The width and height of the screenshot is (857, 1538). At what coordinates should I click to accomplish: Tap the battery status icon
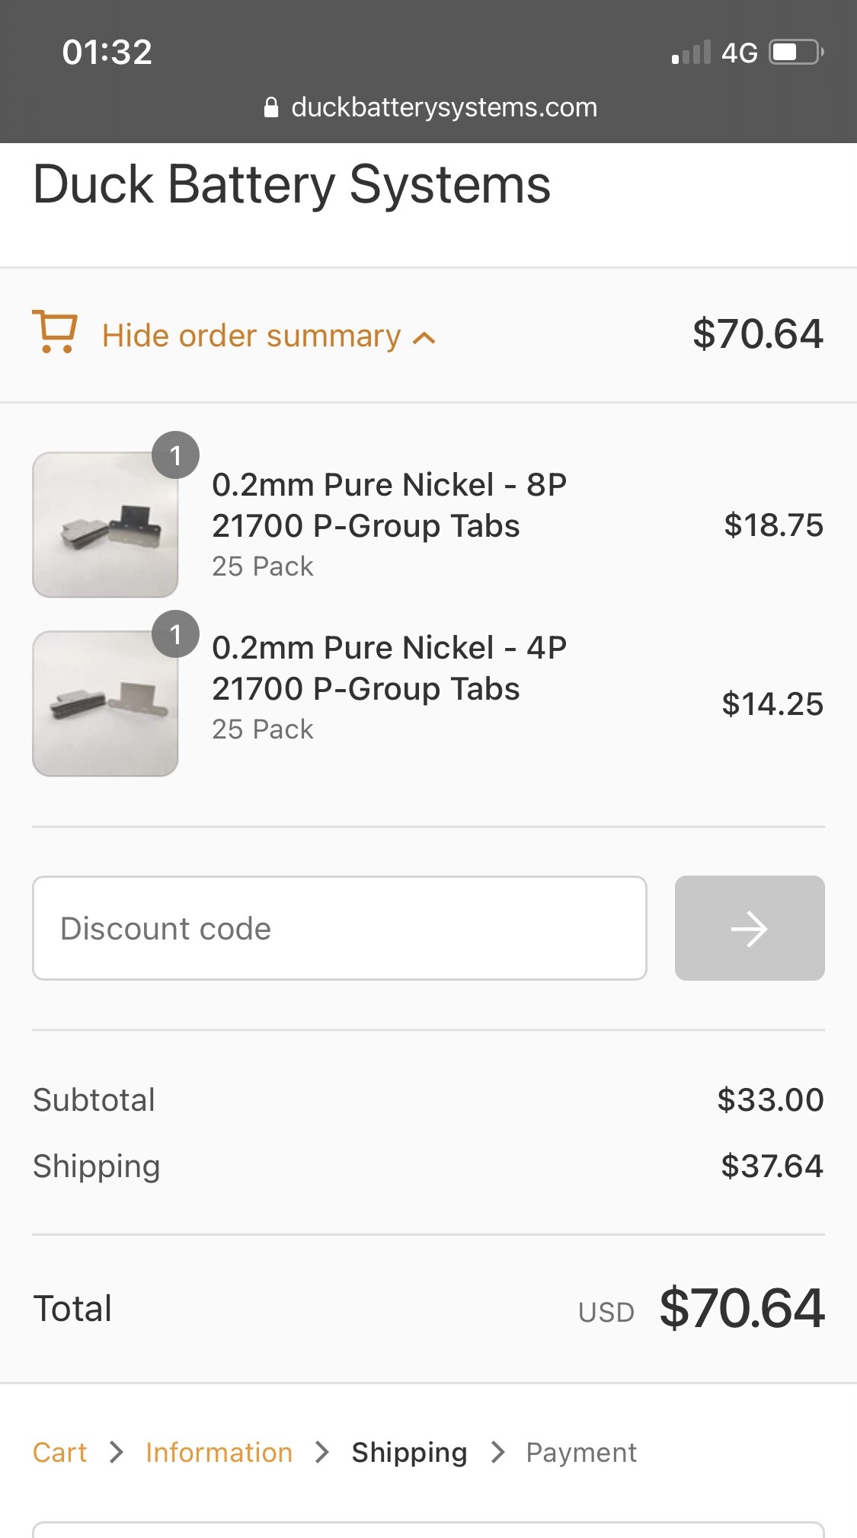795,53
